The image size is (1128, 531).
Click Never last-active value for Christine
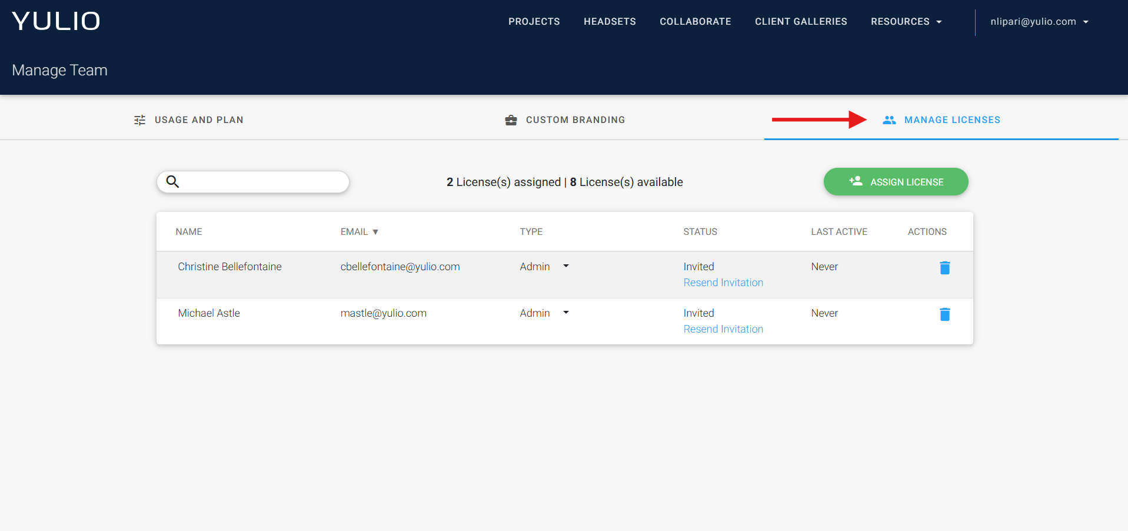click(824, 267)
